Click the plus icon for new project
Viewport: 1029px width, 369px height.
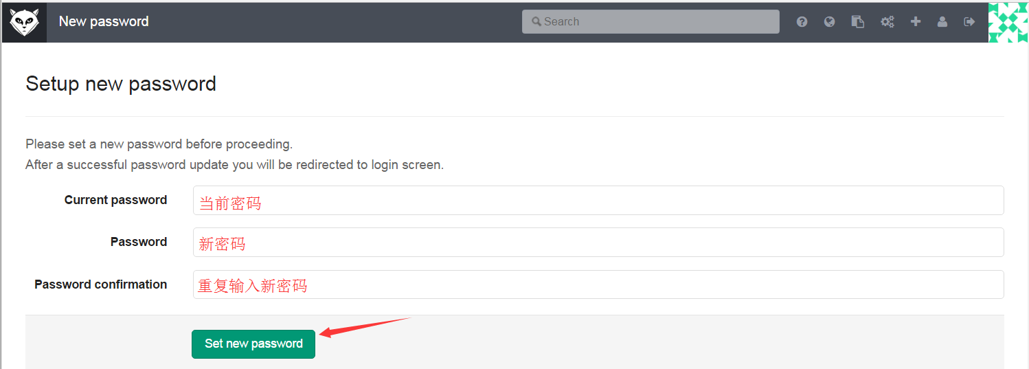916,22
